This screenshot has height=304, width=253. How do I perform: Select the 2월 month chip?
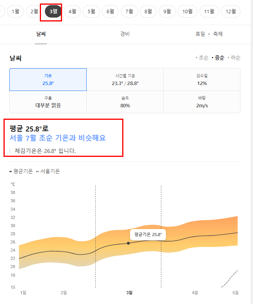tap(34, 11)
